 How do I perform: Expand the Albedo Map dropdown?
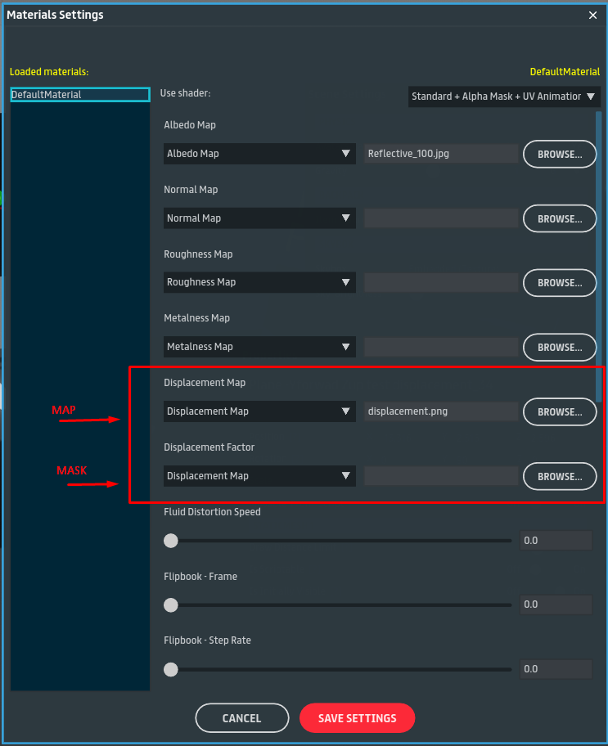(259, 154)
